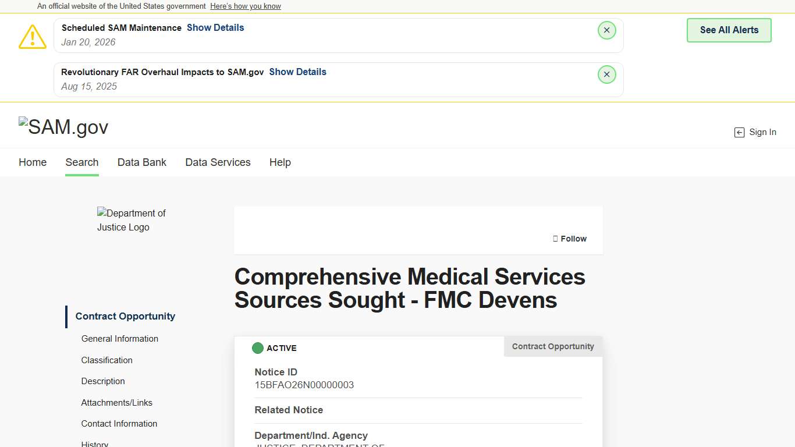
Task: Open the SAM.gov logo homepage link
Action: point(63,127)
